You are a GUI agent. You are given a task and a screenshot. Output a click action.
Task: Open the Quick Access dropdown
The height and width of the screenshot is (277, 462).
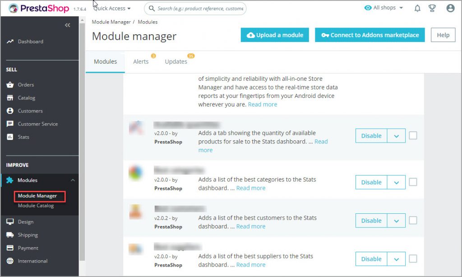click(112, 8)
